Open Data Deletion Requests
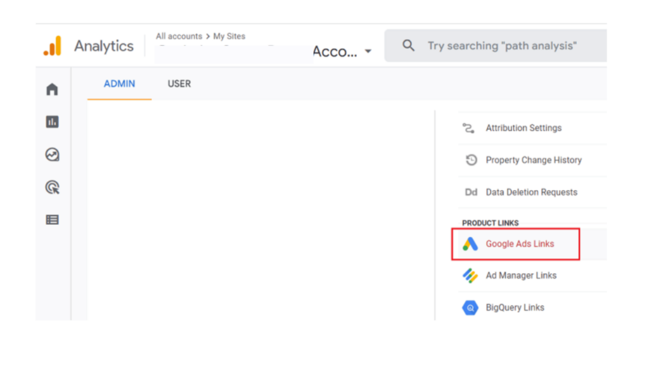 coord(532,192)
